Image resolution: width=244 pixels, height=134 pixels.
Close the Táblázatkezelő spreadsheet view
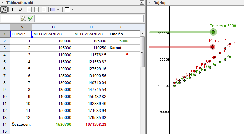point(142,3)
